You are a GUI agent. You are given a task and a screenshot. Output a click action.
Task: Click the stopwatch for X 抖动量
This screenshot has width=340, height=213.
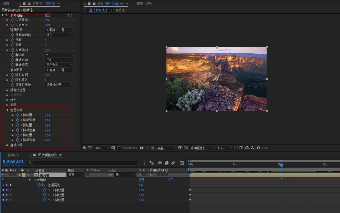[x=18, y=115]
